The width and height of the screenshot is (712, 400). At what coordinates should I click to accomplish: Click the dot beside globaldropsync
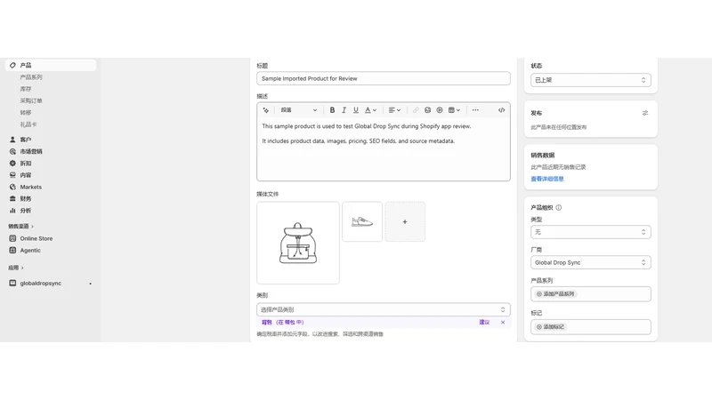91,284
